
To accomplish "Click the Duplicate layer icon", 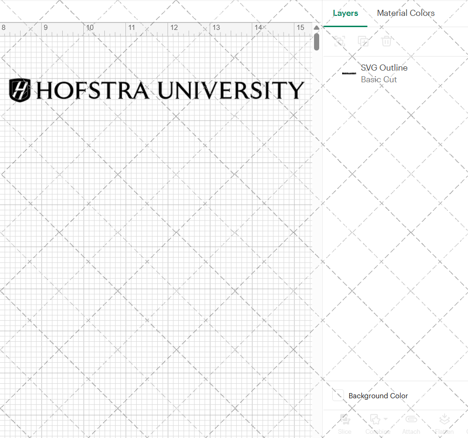I will coord(363,41).
